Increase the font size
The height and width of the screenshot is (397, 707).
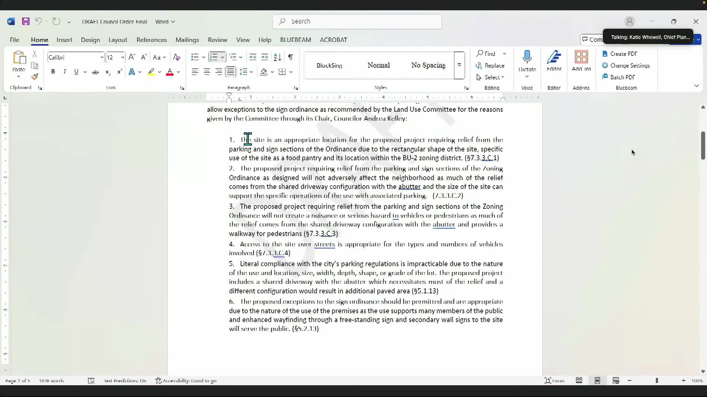pos(132,57)
